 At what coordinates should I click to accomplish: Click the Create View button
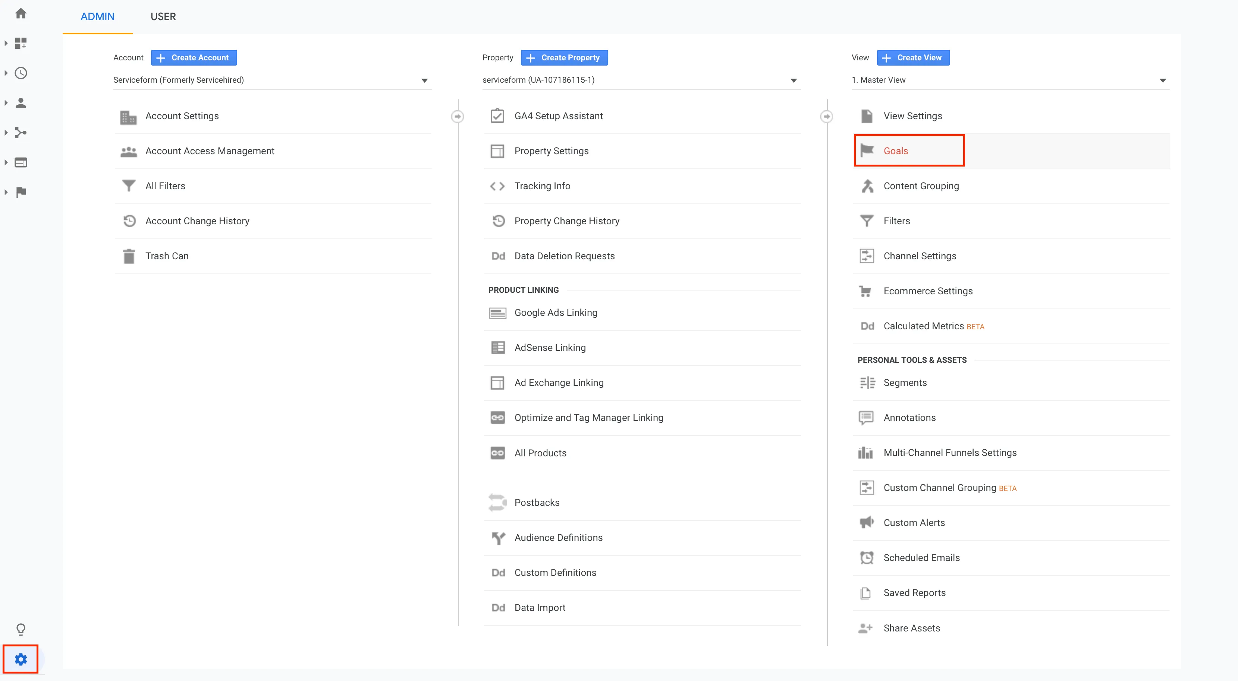(x=913, y=58)
